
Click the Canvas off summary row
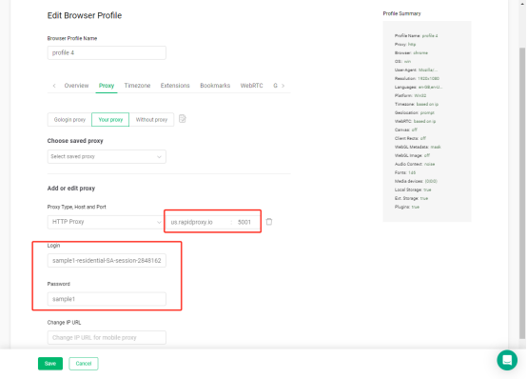point(406,130)
